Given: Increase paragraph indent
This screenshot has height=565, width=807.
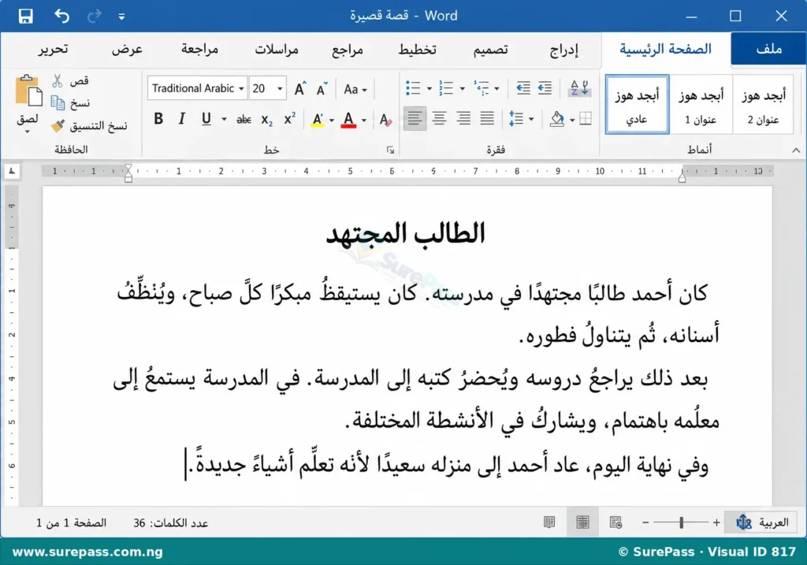Looking at the screenshot, I should [545, 88].
